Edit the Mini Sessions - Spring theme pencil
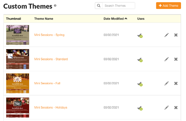The width and height of the screenshot is (186, 121). point(166,35)
